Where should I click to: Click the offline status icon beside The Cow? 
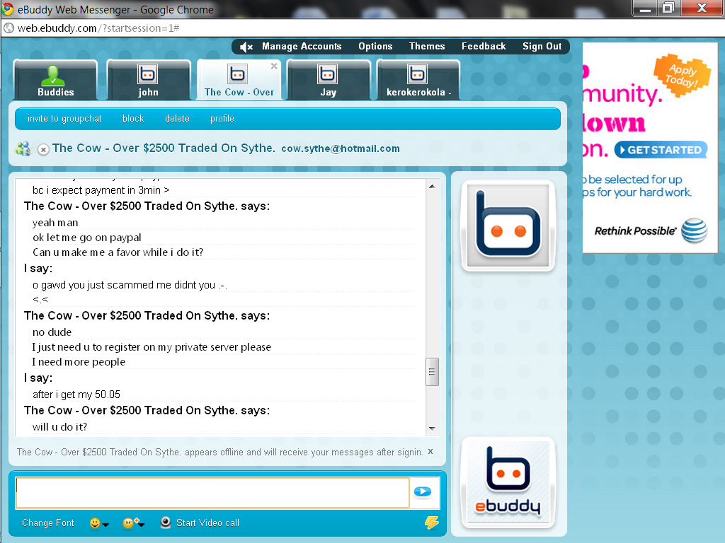coord(43,150)
